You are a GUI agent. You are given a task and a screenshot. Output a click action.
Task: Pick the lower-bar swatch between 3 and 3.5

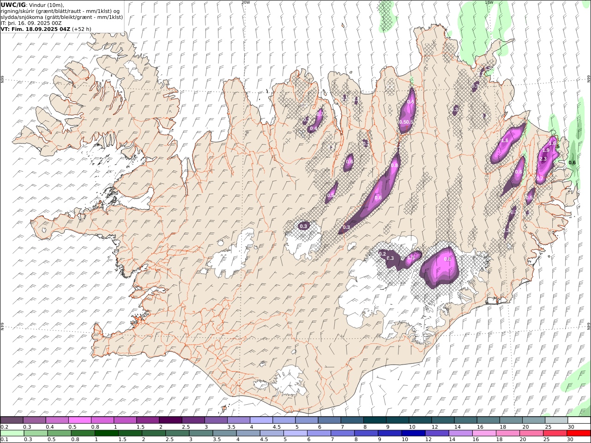click(201, 433)
